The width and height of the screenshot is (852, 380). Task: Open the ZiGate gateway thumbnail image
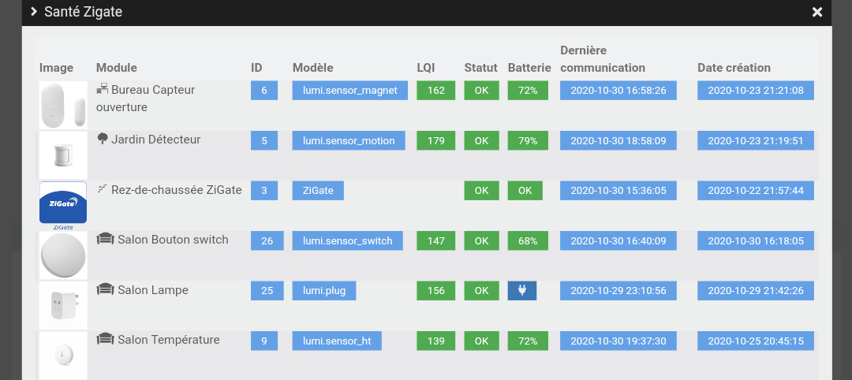[x=63, y=203]
